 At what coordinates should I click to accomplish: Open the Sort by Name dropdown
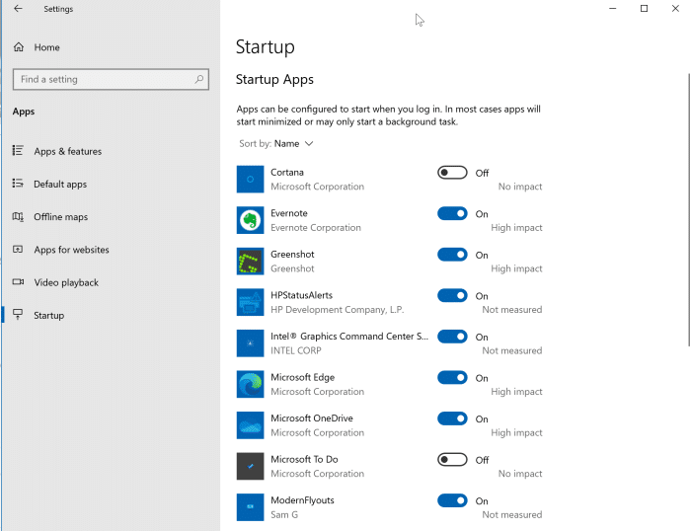click(293, 144)
